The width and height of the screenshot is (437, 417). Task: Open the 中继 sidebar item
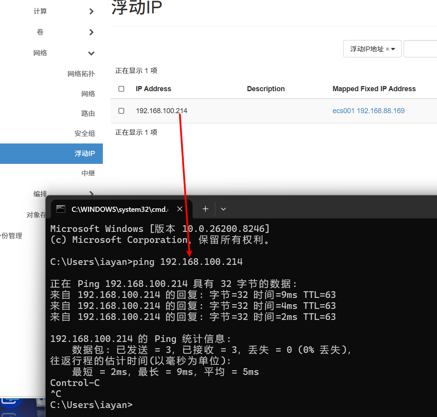tap(88, 173)
